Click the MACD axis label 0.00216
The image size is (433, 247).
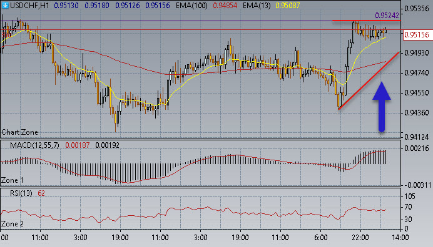[417, 148]
